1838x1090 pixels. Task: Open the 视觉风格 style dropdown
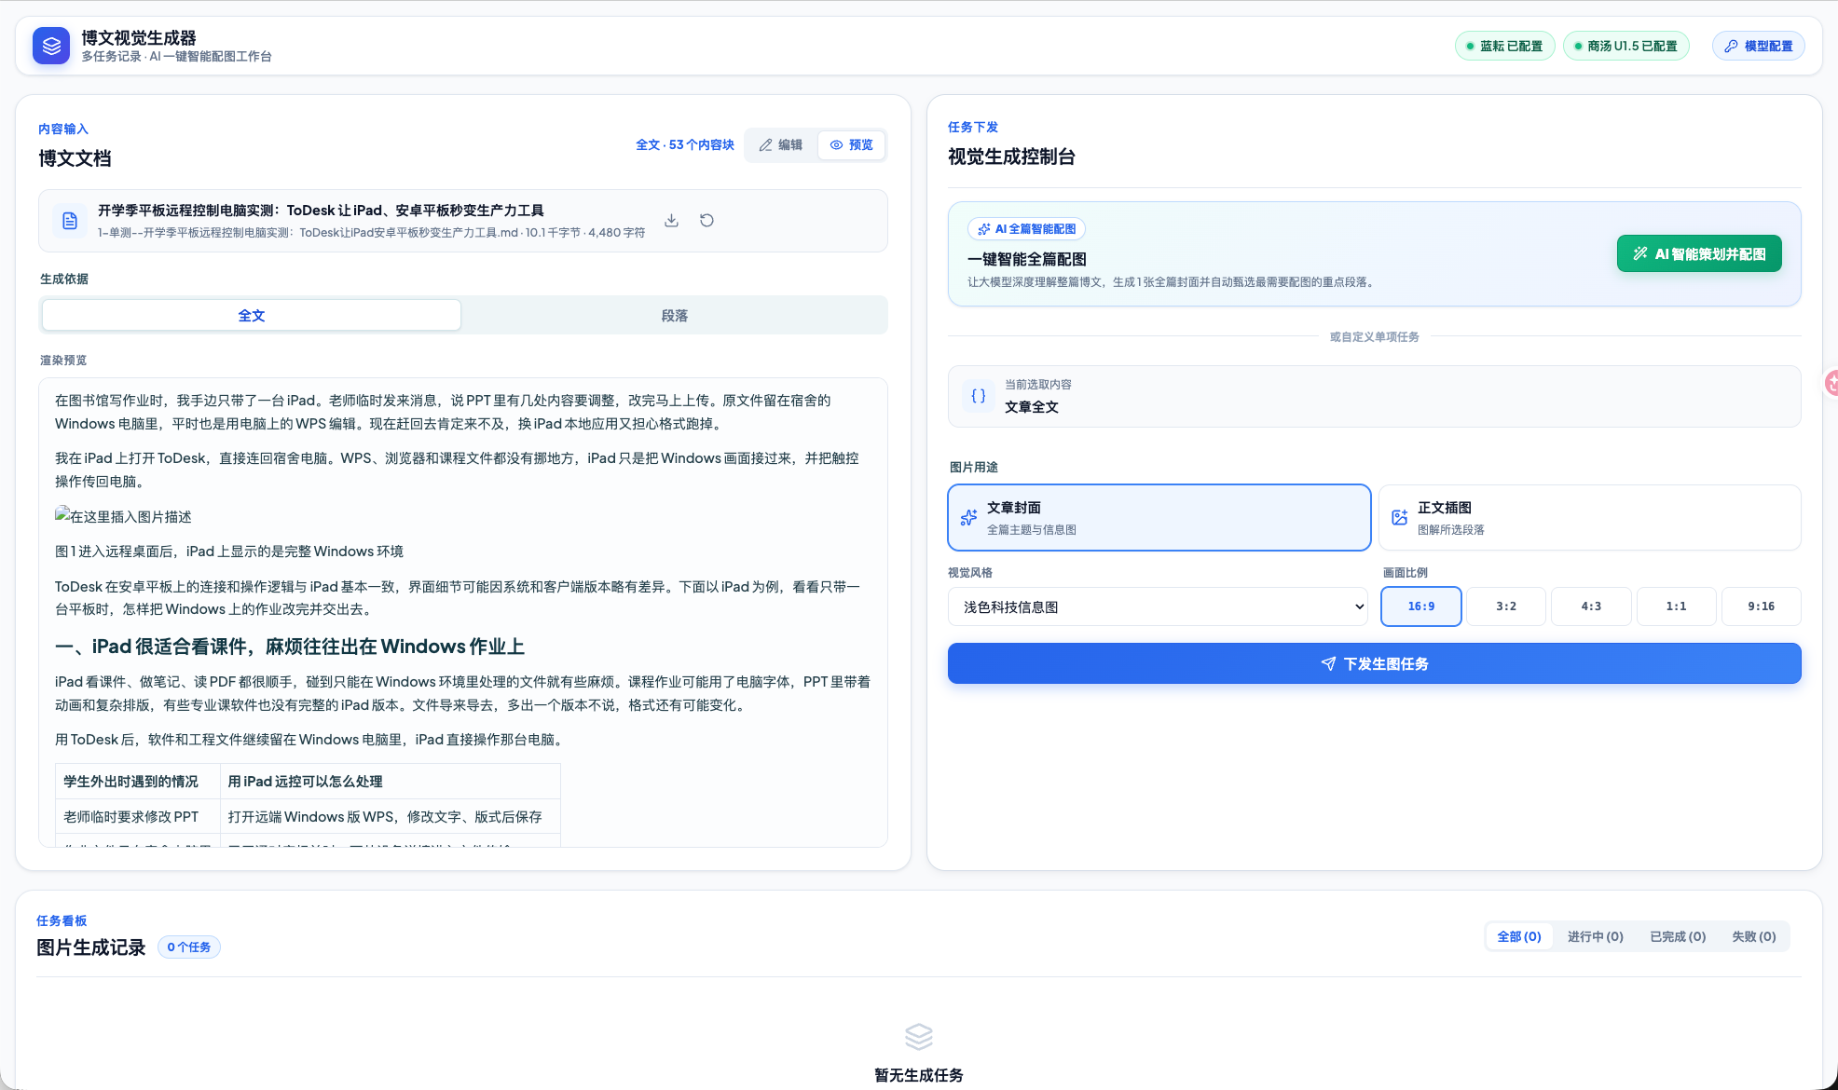pyautogui.click(x=1158, y=607)
